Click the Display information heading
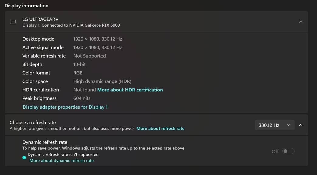The image size is (317, 175). tap(26, 5)
